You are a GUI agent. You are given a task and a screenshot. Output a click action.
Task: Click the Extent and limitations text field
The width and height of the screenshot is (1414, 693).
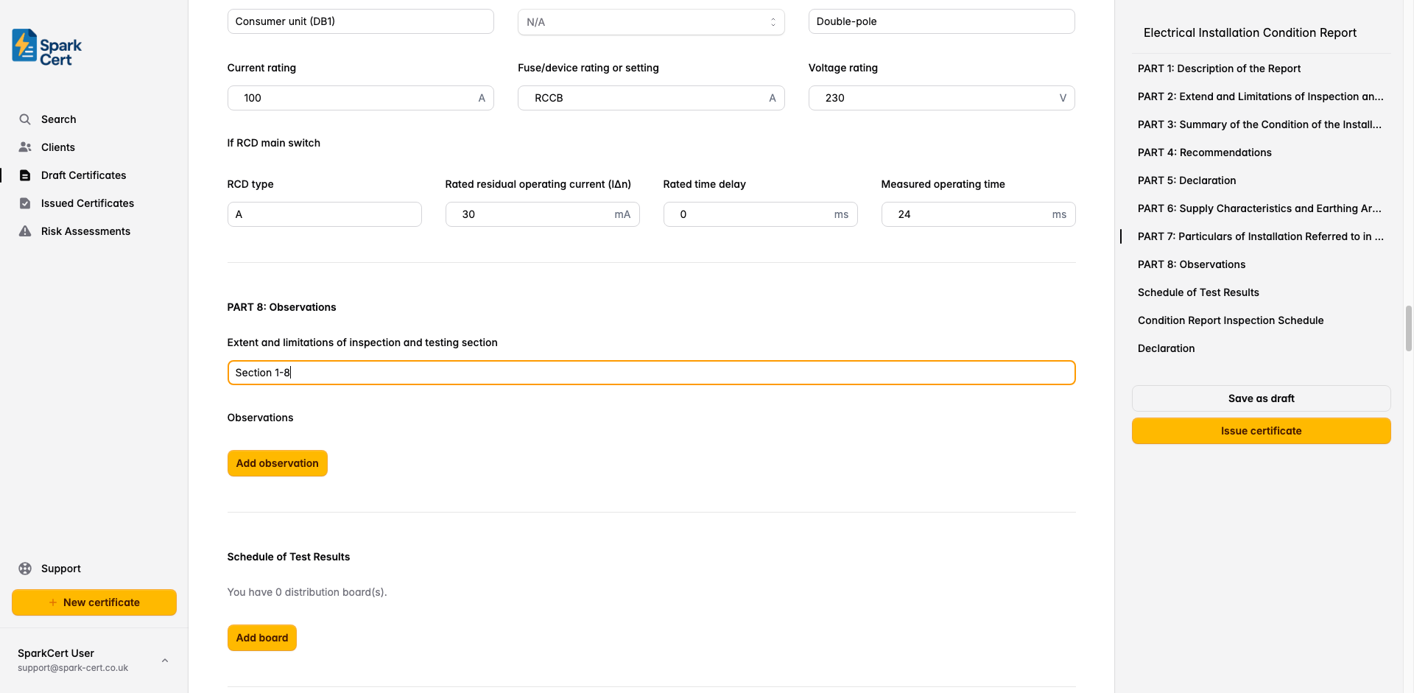[x=651, y=372]
